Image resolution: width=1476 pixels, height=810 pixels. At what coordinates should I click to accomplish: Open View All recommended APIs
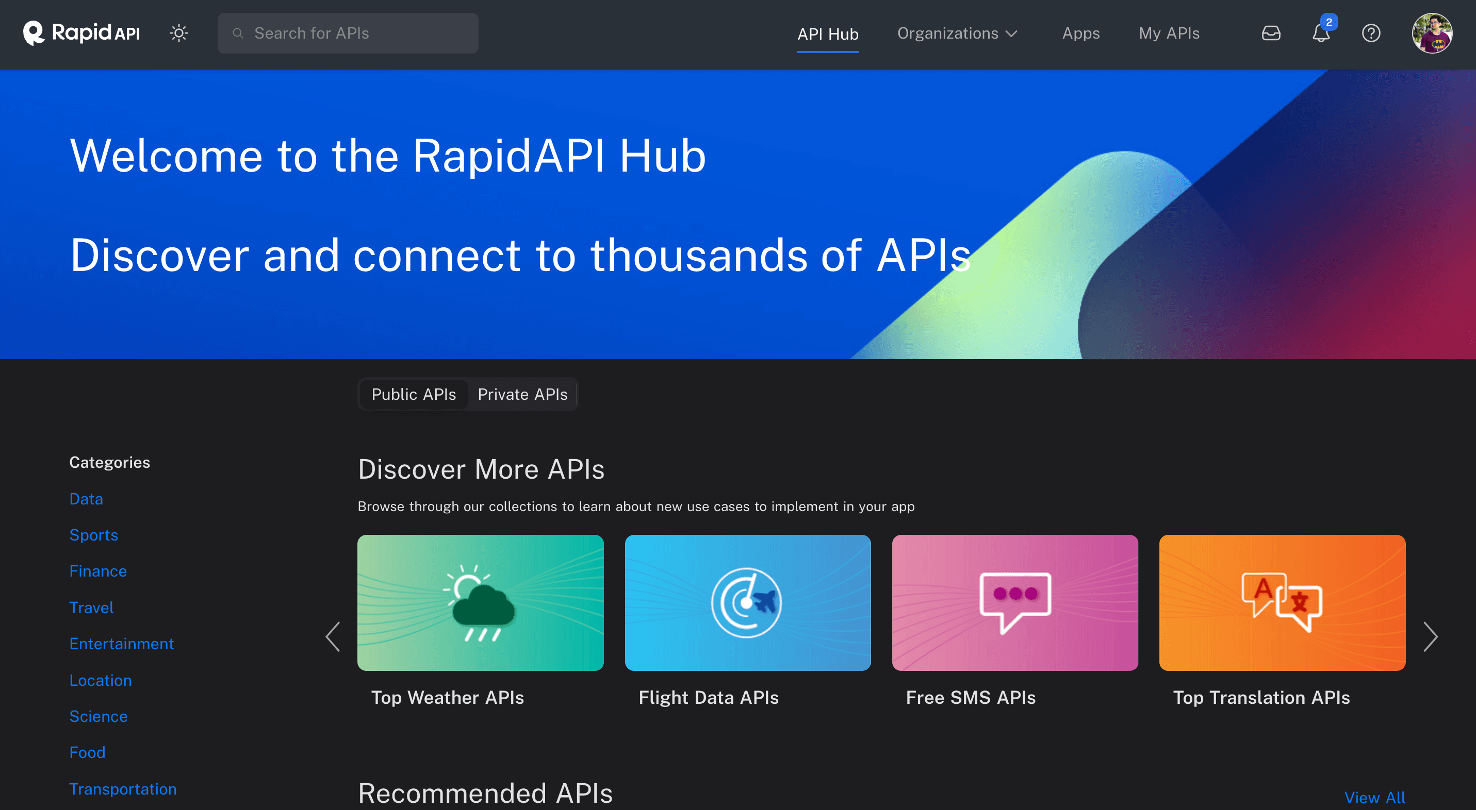tap(1374, 798)
